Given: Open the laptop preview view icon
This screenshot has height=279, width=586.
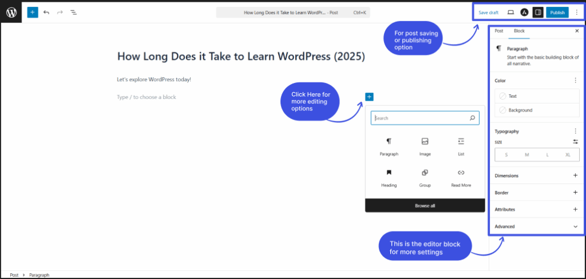Looking at the screenshot, I should [511, 13].
